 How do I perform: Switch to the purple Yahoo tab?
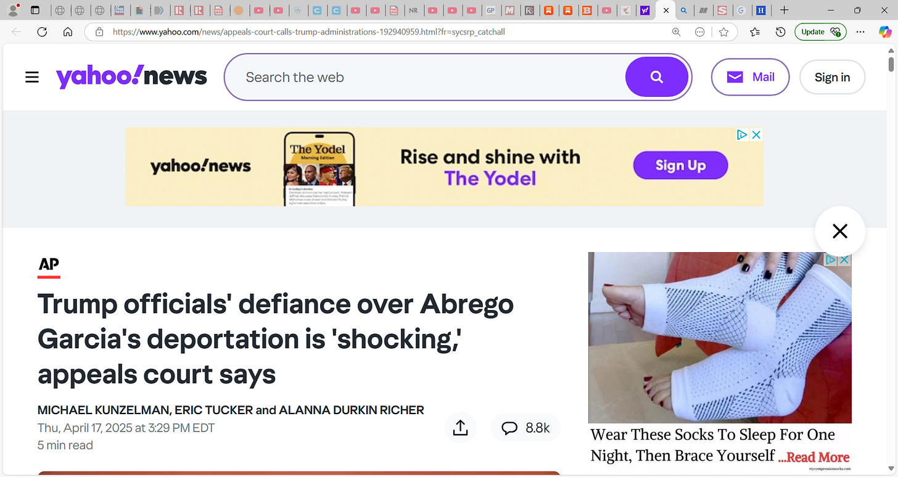coord(644,10)
